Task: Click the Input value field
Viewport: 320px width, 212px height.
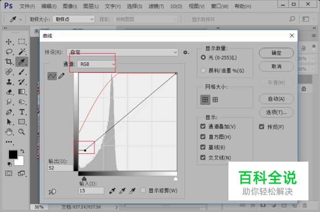Action: (x=91, y=191)
